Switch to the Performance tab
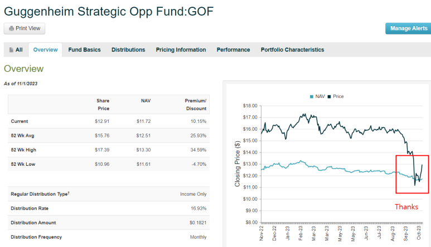Image resolution: width=431 pixels, height=247 pixels. click(233, 50)
